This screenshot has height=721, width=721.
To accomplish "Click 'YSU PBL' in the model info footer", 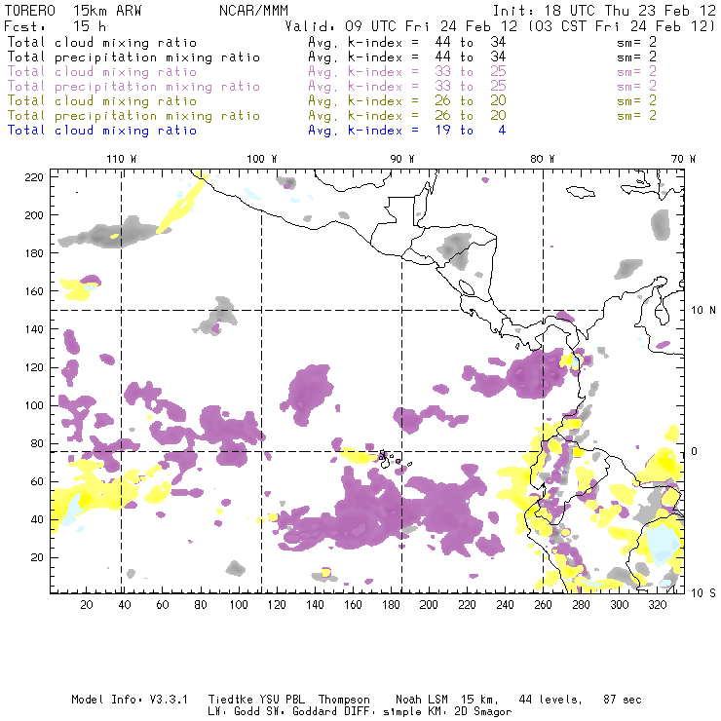I will [283, 700].
